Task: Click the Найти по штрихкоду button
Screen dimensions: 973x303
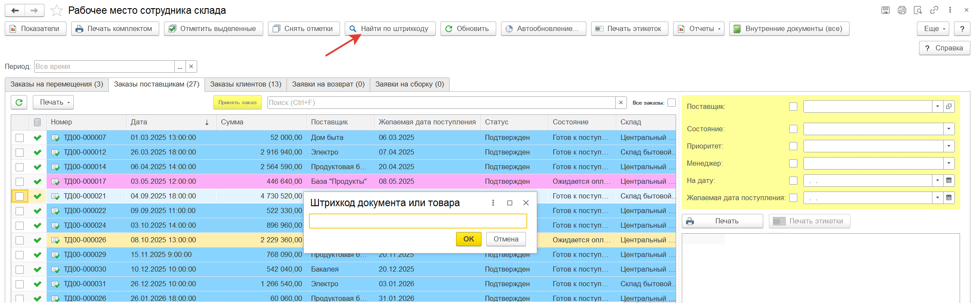Action: tap(390, 29)
